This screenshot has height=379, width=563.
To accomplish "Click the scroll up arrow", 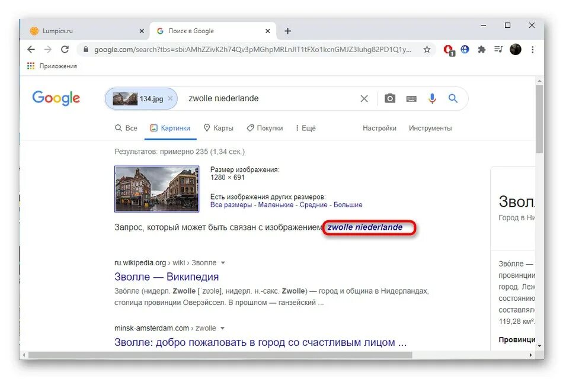I will pyautogui.click(x=539, y=81).
